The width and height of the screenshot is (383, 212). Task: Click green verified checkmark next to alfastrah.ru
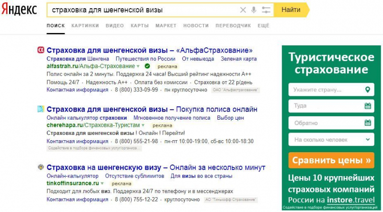coord(147,66)
